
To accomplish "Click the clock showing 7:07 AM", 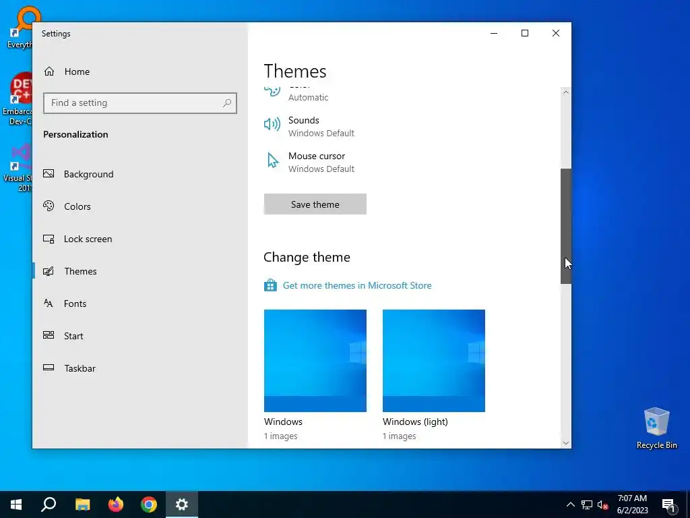I will (x=632, y=498).
